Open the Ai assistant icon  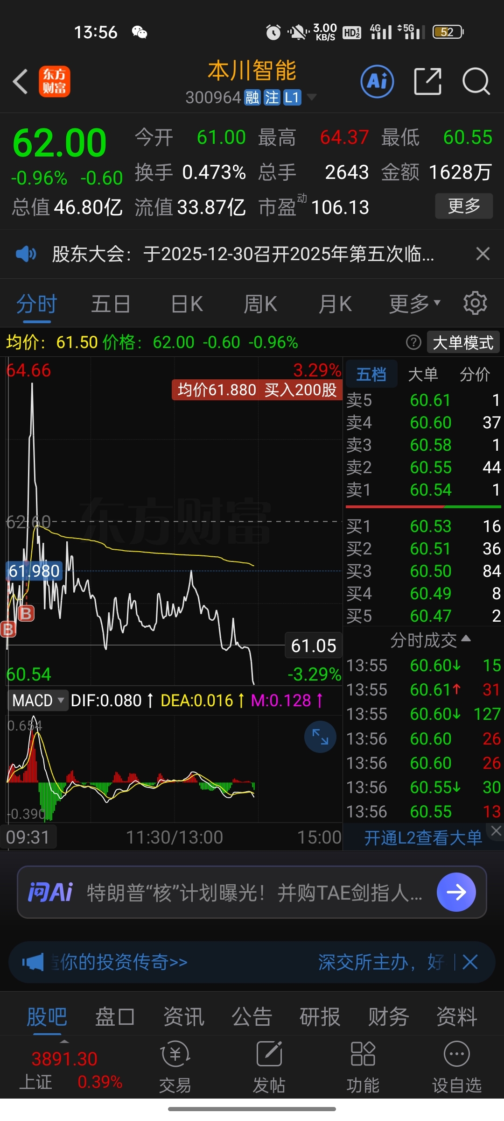(377, 81)
